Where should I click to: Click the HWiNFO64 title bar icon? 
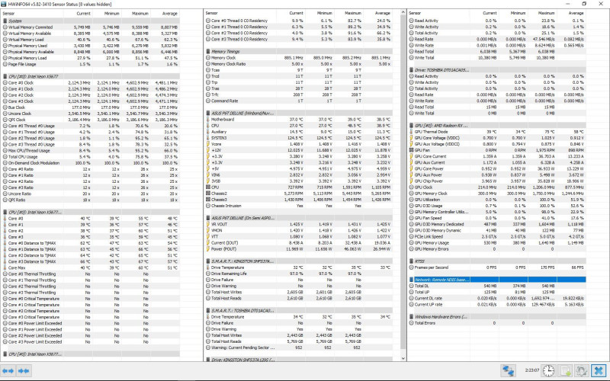click(x=4, y=4)
